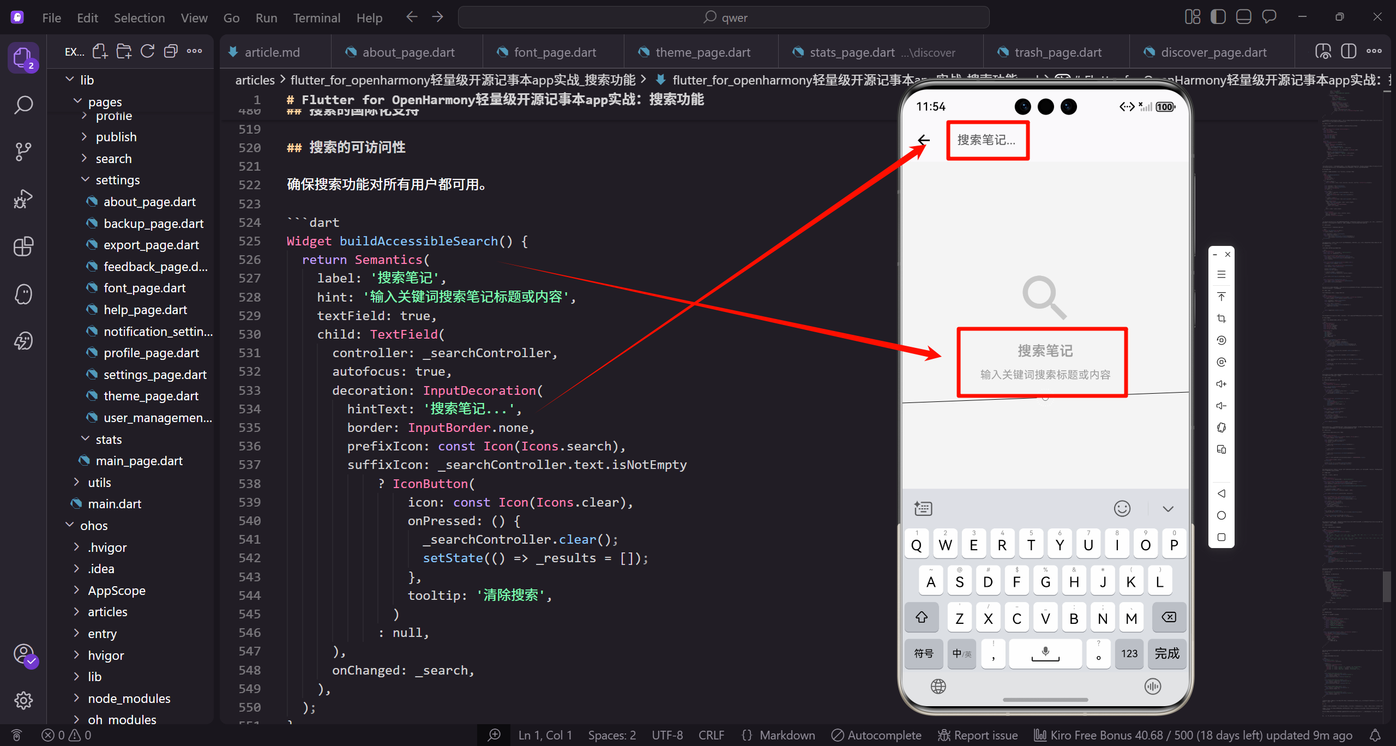Click the emulator toolbar volume up icon
Image resolution: width=1396 pixels, height=746 pixels.
coord(1221,384)
